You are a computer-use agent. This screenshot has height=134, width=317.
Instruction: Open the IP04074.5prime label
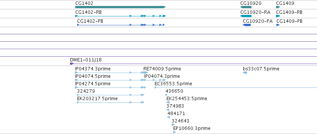point(93,76)
